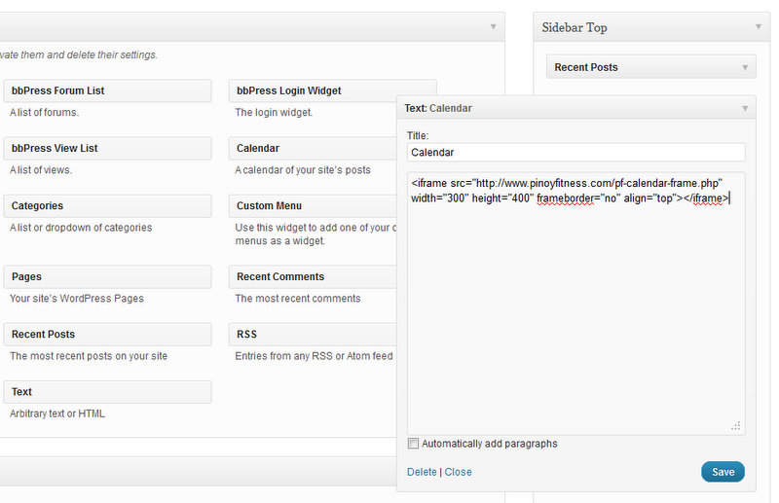Collapse the Text: Calendar widget arrow
779x503 pixels.
[745, 108]
